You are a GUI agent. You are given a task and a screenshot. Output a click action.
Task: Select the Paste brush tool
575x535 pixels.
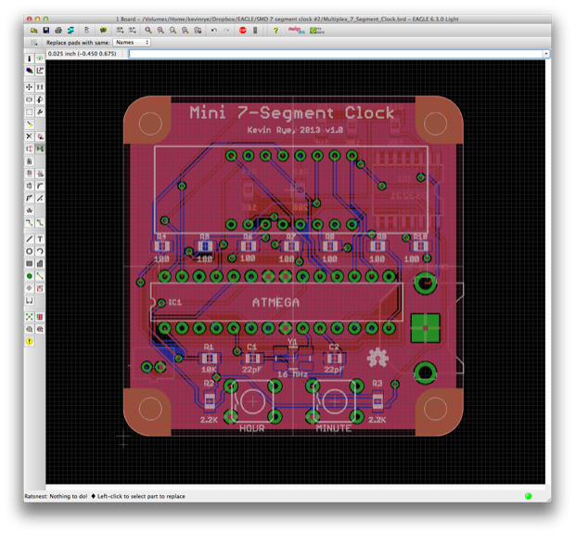(30, 124)
